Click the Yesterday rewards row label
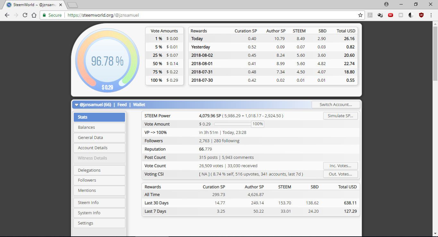Image resolution: width=438 pixels, height=237 pixels. pos(201,47)
